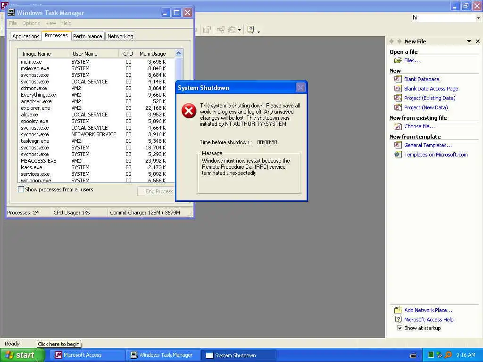The height and width of the screenshot is (362, 483).
Task: Click the Add Network Place folder icon
Action: coord(398,310)
